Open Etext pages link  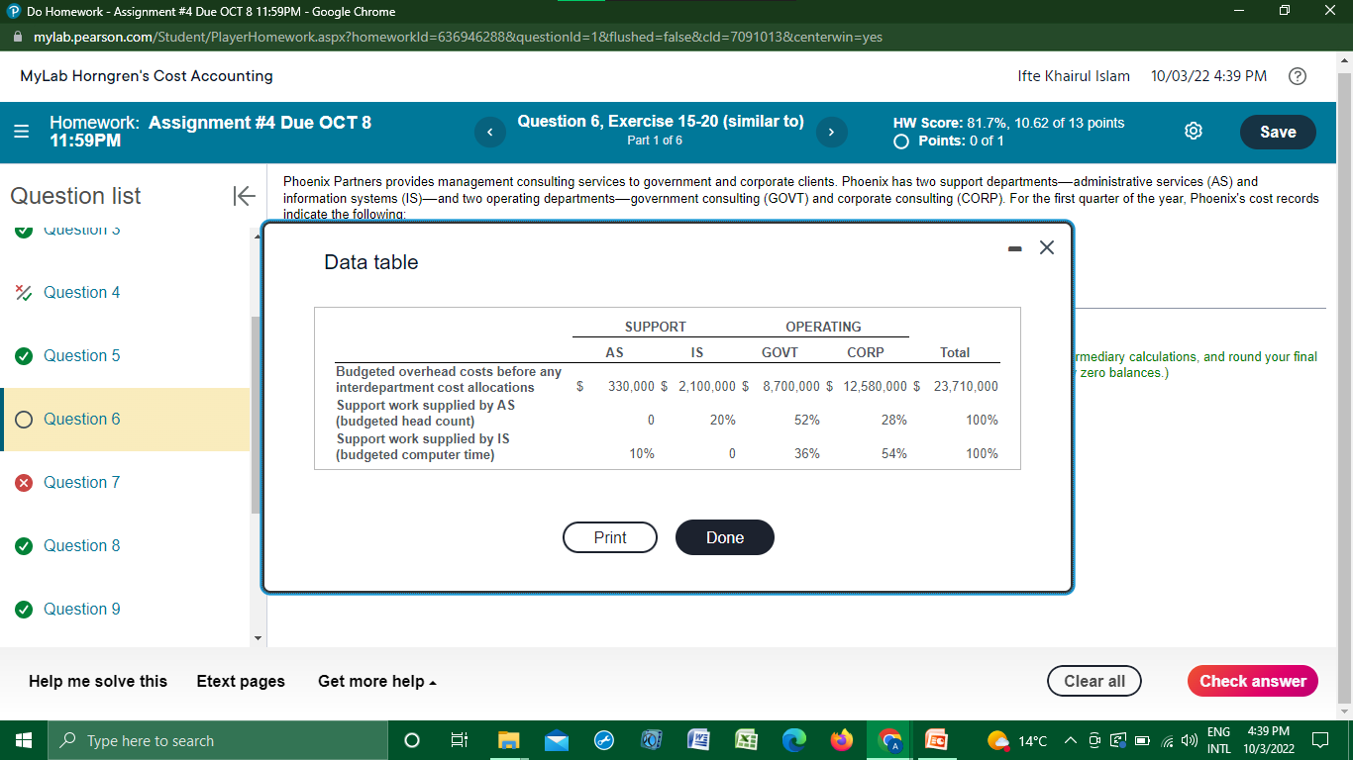(x=241, y=681)
